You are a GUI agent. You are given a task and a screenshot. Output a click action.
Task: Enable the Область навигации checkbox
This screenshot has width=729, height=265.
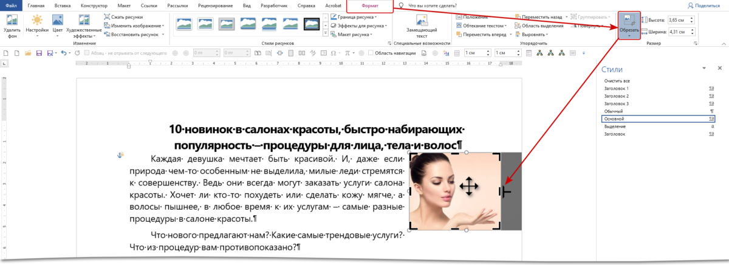click(371, 53)
